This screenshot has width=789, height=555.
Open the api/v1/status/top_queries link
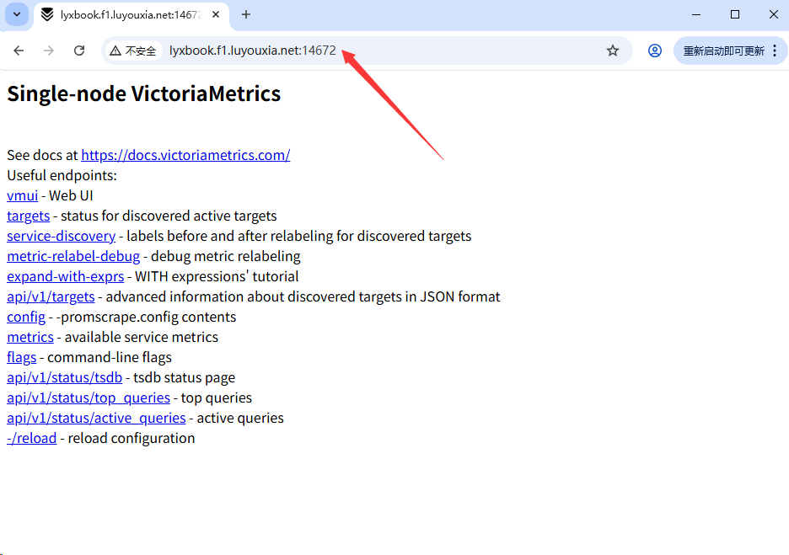point(89,398)
